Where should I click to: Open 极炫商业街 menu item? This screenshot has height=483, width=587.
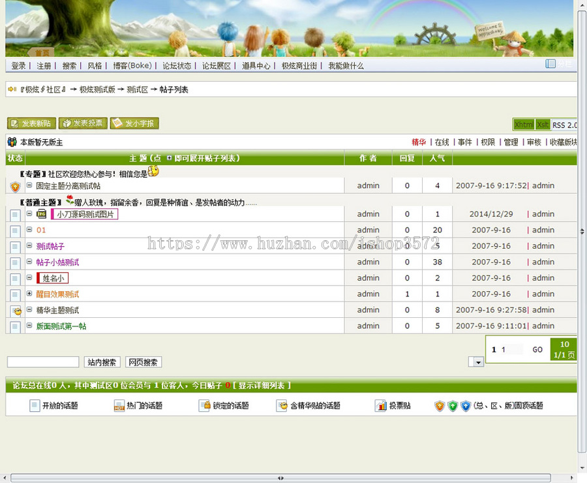pyautogui.click(x=299, y=66)
